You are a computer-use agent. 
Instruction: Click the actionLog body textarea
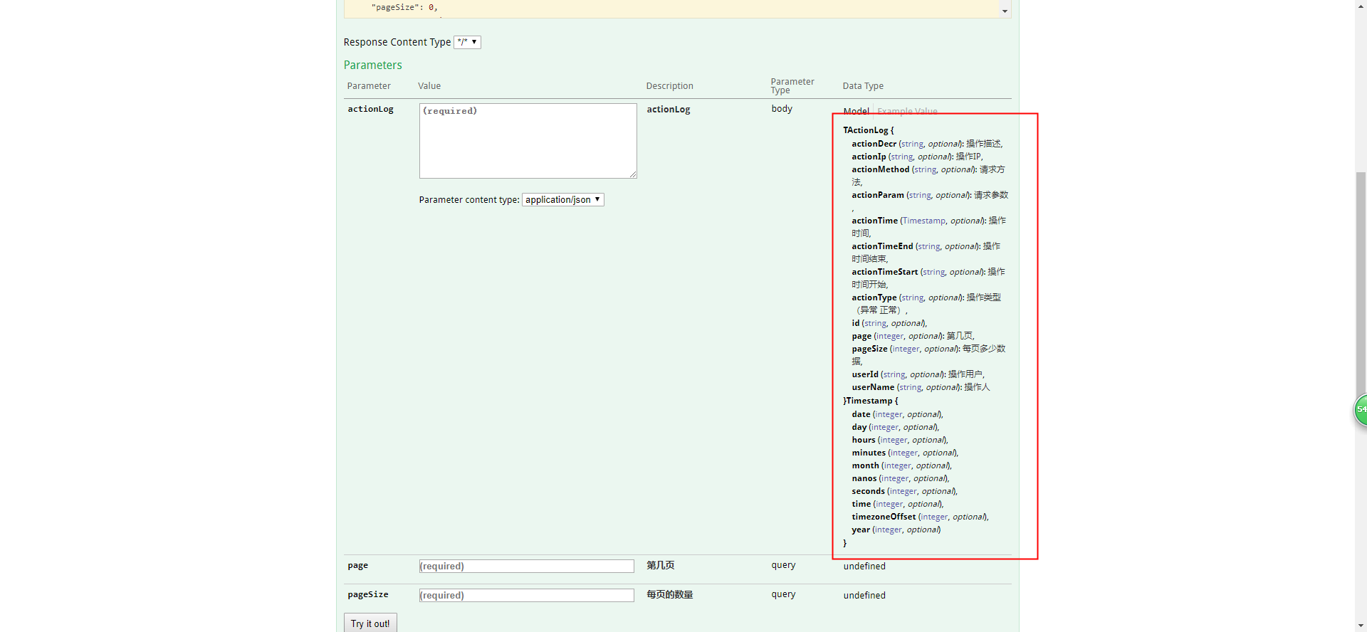tap(528, 141)
